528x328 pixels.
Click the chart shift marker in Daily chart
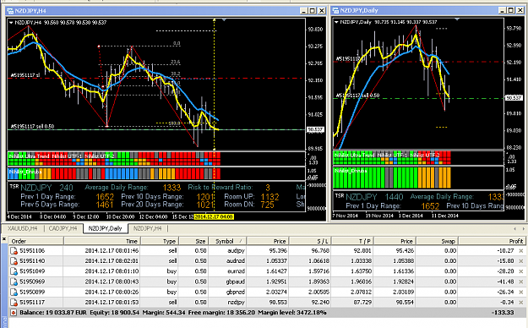[456, 19]
